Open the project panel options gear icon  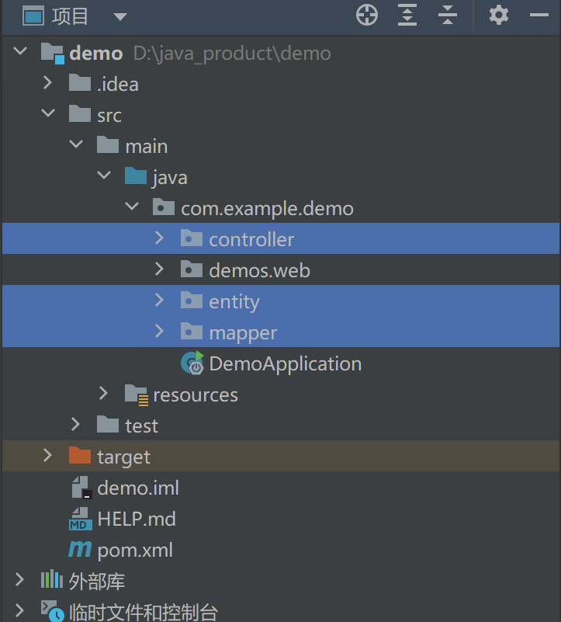498,15
